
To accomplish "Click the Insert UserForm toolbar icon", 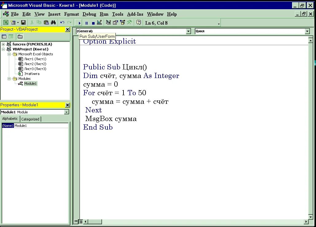I will click(x=13, y=23).
